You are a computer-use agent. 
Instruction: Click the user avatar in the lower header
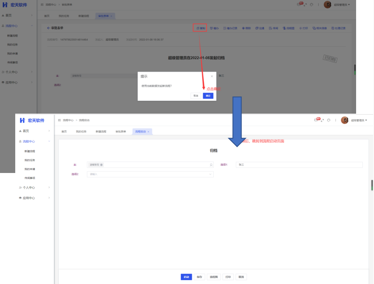tap(345, 120)
